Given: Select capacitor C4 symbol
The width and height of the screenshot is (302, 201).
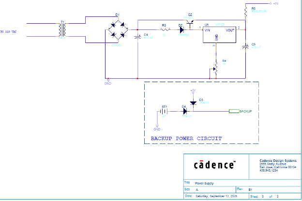Looking at the screenshot, I should coord(137,36).
